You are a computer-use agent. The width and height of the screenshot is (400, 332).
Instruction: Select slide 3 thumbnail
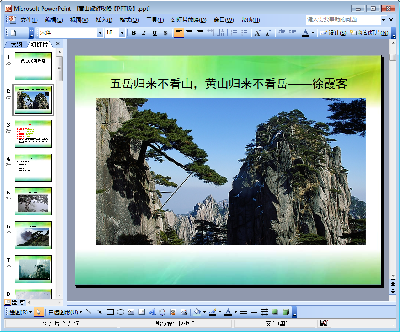pos(33,134)
